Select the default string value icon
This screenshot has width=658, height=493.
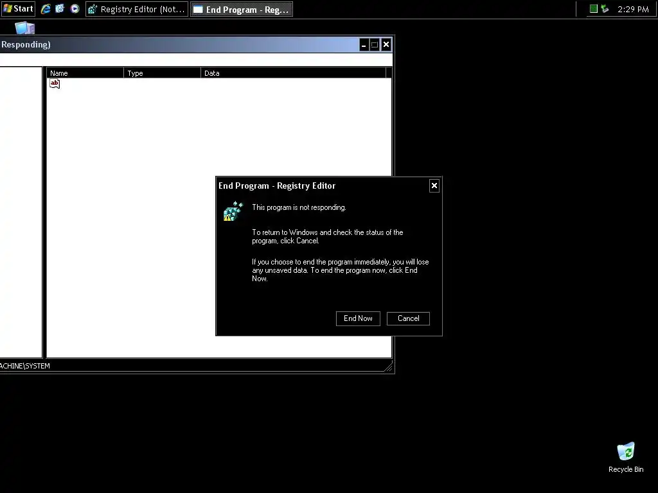pos(55,84)
